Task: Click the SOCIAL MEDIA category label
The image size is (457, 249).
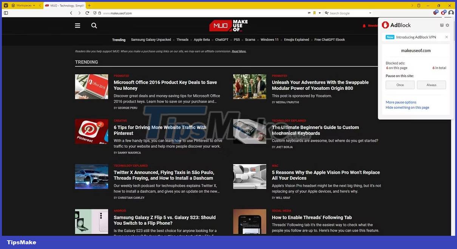Action: [281, 211]
